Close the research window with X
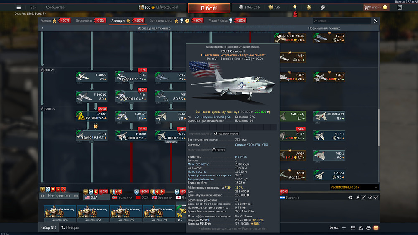Image resolution: width=418 pixels, height=235 pixels. (376, 21)
